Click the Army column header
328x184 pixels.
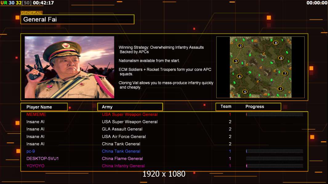point(130,107)
